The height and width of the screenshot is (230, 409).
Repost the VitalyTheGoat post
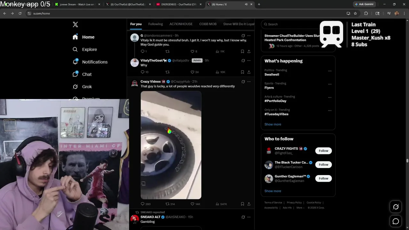[x=167, y=72]
